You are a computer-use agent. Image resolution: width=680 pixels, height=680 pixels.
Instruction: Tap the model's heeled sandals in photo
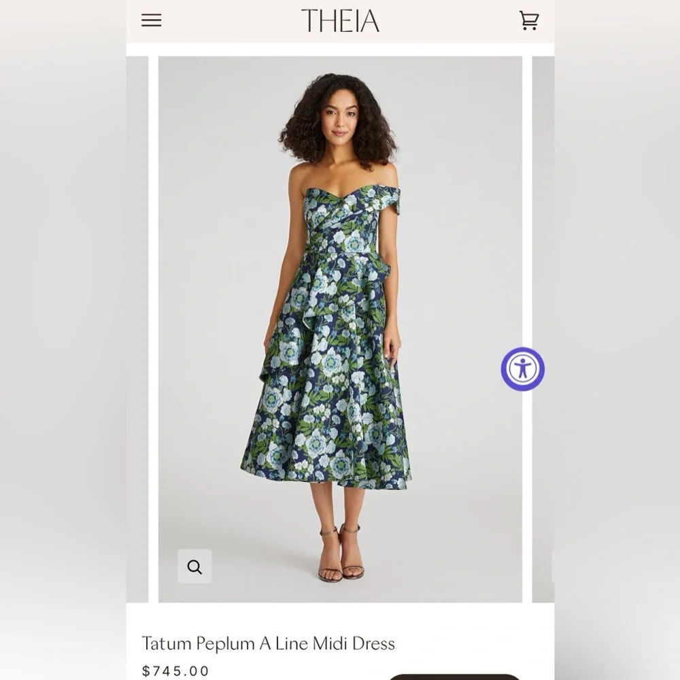click(341, 554)
